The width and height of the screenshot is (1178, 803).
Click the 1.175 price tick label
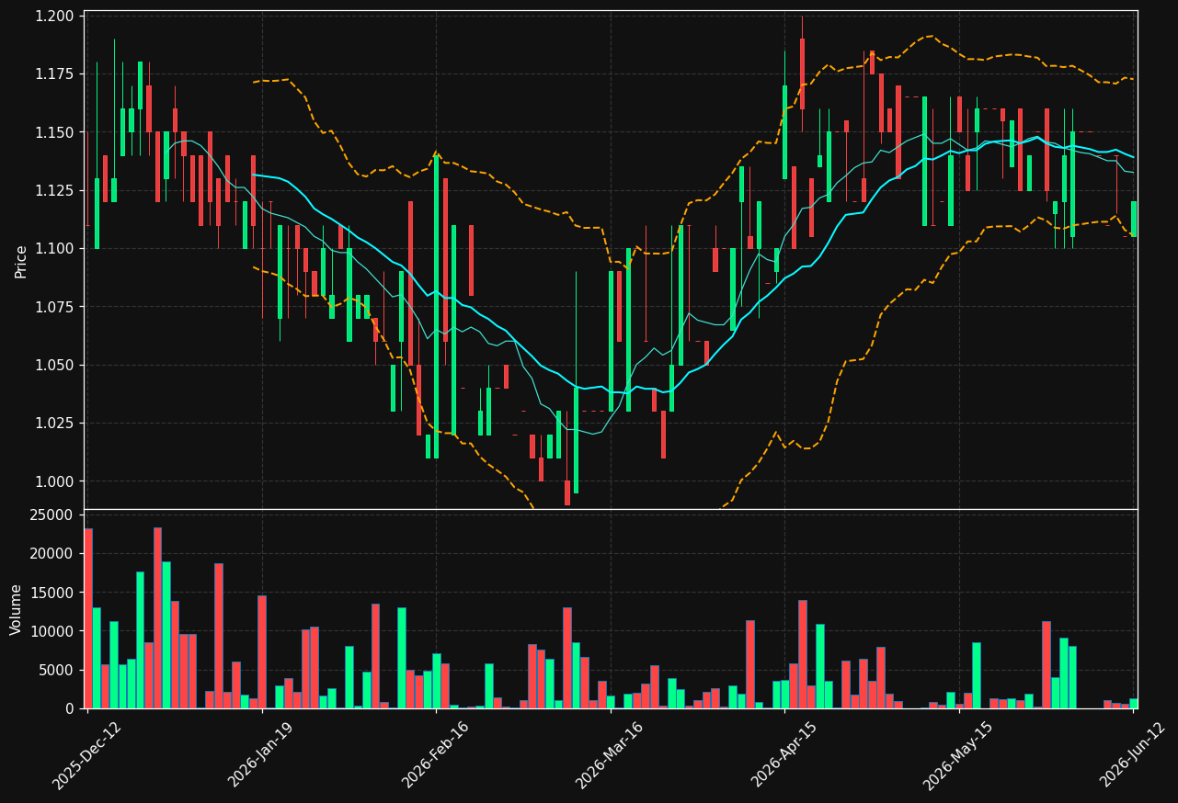57,74
